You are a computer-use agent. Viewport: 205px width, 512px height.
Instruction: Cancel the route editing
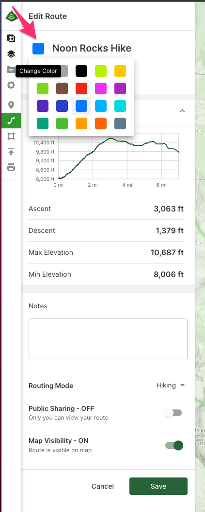point(103,486)
